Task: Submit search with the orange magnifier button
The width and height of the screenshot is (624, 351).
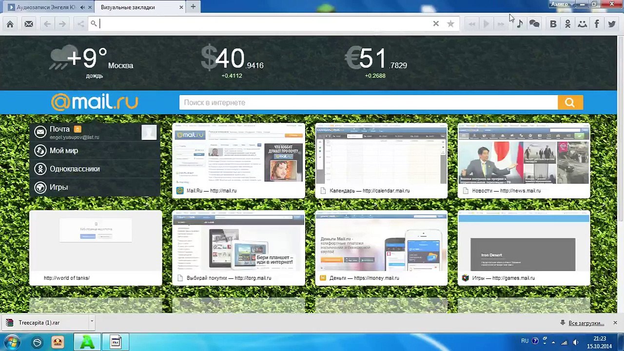Action: (570, 102)
